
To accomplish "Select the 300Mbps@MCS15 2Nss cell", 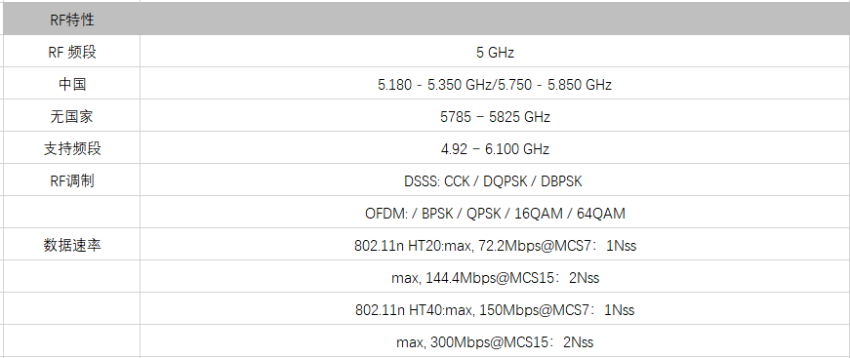I will [x=495, y=341].
